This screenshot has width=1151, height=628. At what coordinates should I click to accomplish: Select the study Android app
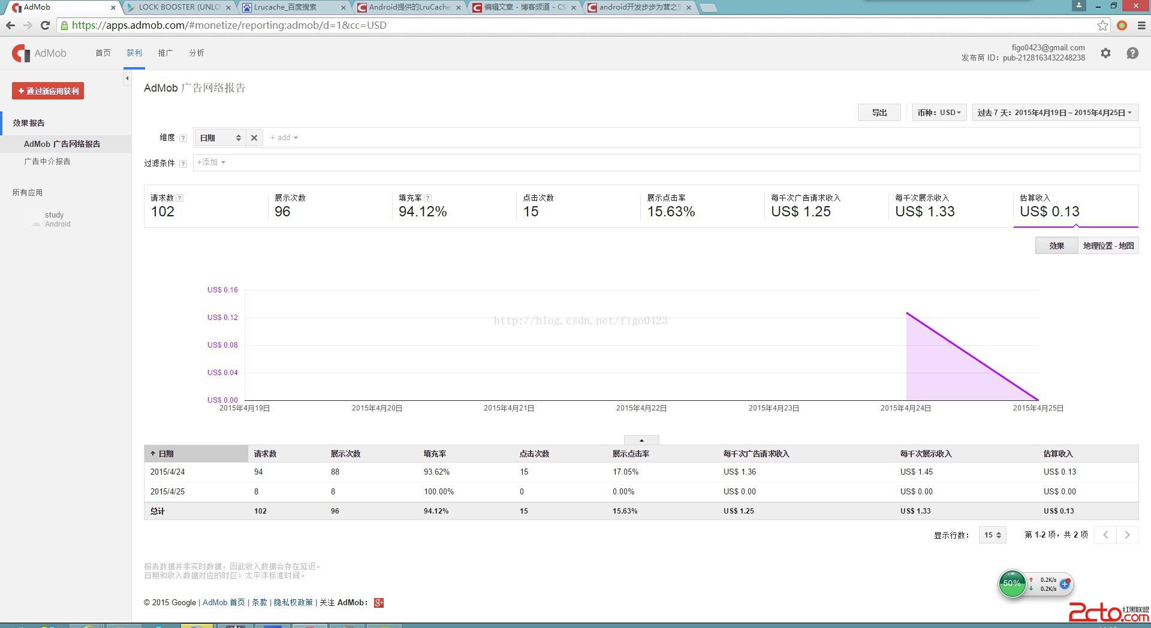(x=58, y=219)
